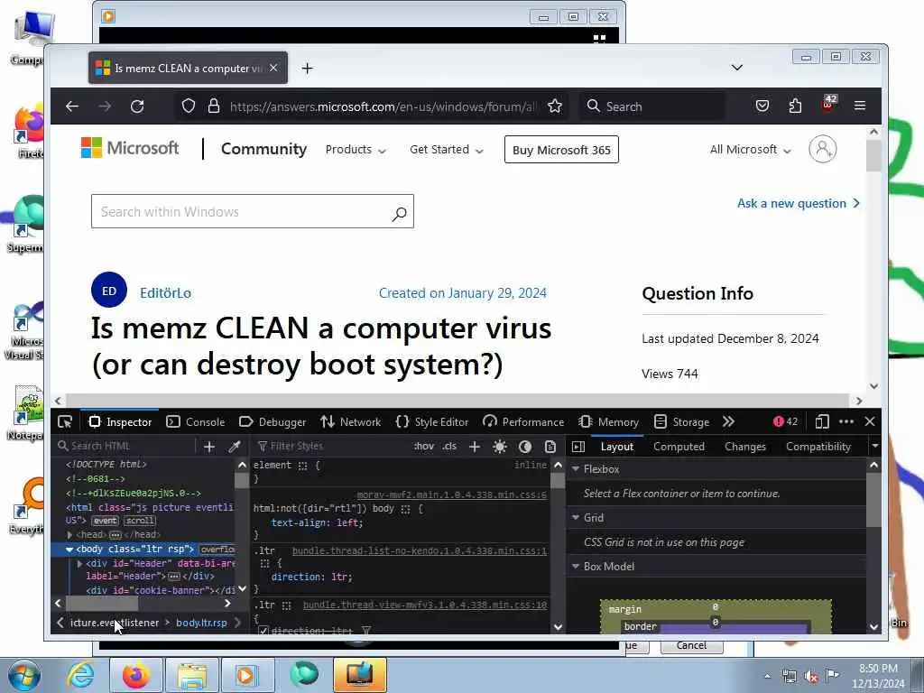
Task: Open the moray-mwf2.main css source link
Action: click(451, 495)
